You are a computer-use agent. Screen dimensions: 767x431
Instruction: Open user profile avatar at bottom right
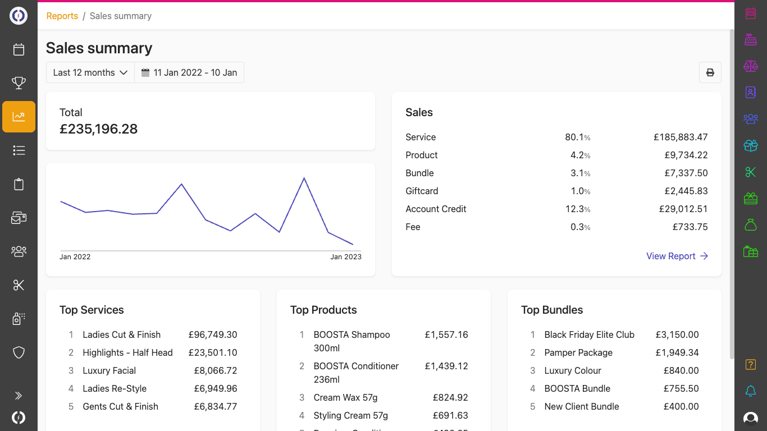pyautogui.click(x=750, y=418)
